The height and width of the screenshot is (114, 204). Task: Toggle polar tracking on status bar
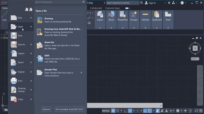coord(130,111)
